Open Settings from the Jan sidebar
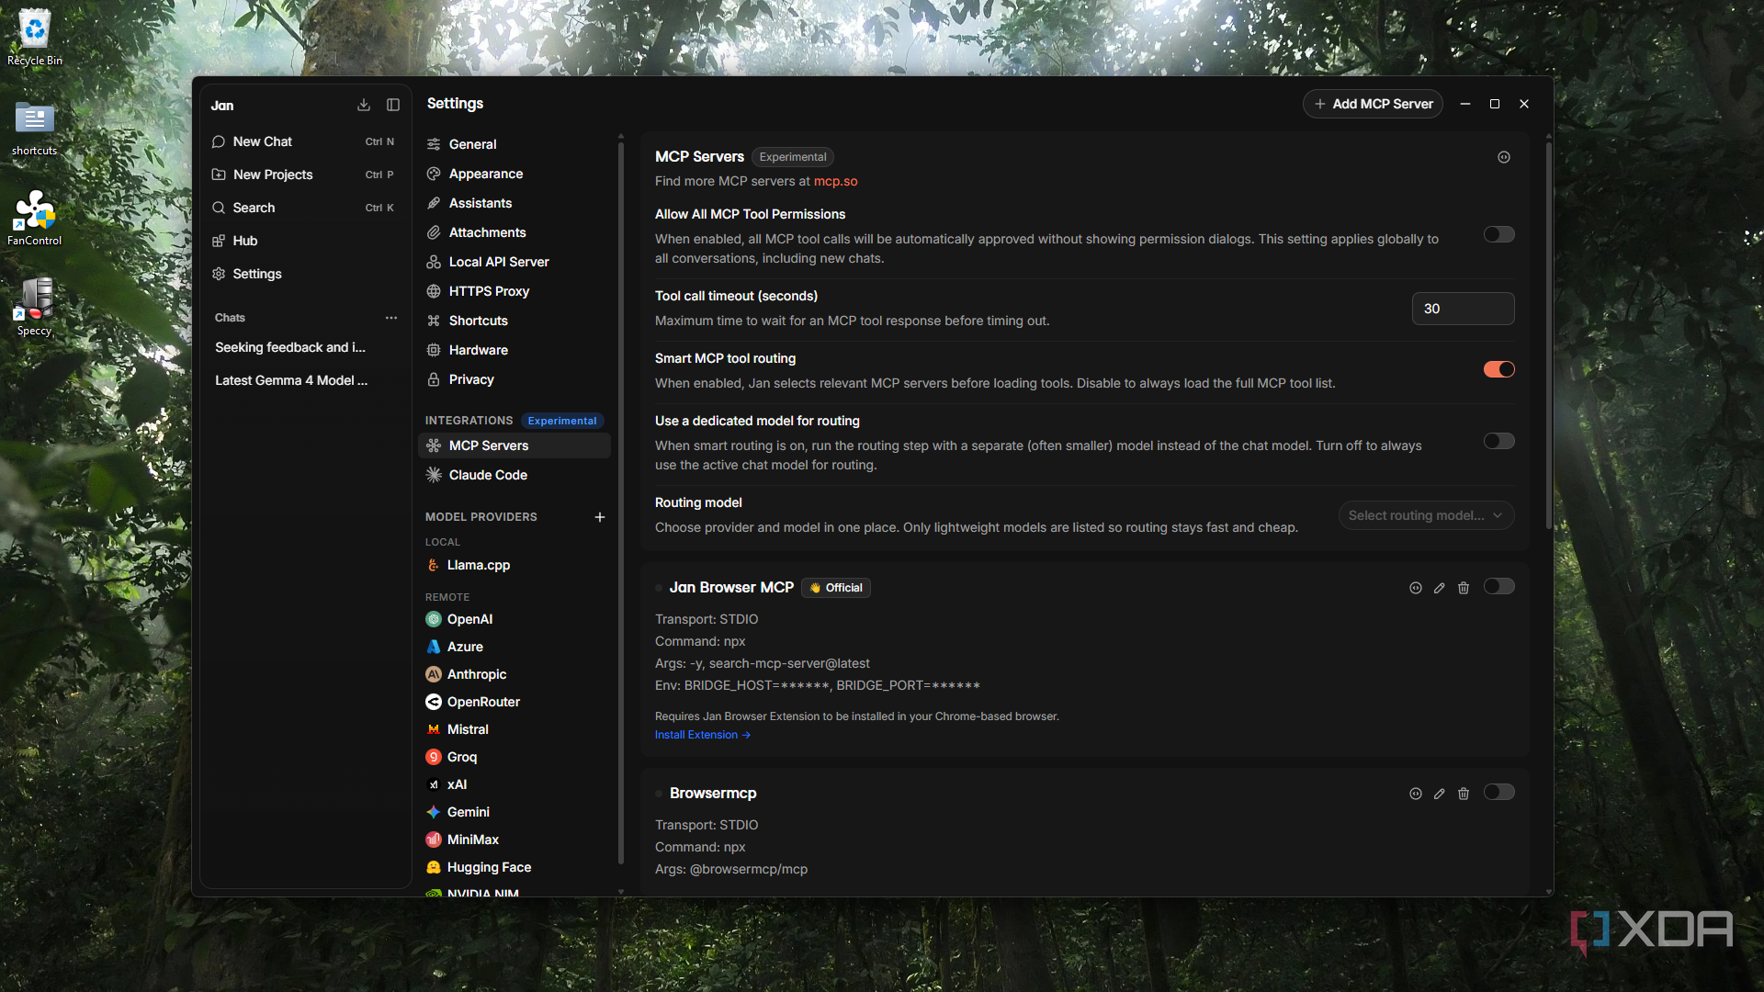This screenshot has width=1764, height=992. [305, 274]
